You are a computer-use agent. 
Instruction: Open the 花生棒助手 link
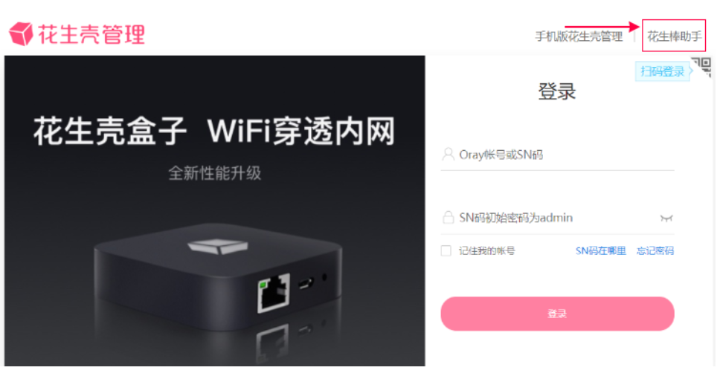(674, 36)
